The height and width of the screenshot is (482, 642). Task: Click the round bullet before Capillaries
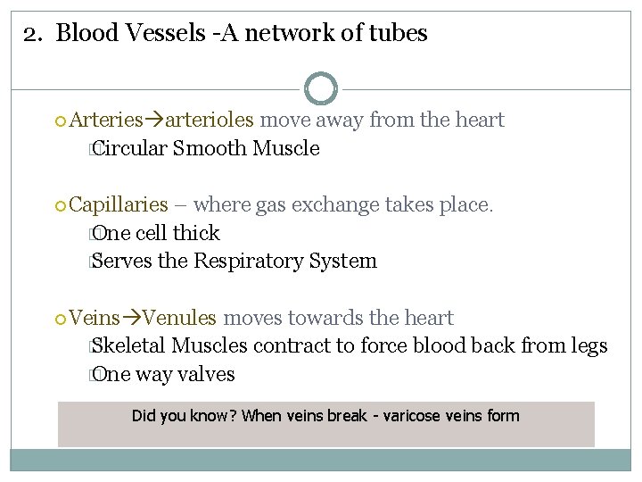[61, 206]
